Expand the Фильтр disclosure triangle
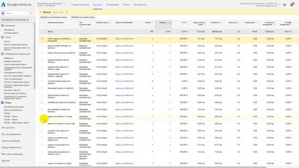This screenshot has width=299, height=168. (41, 12)
